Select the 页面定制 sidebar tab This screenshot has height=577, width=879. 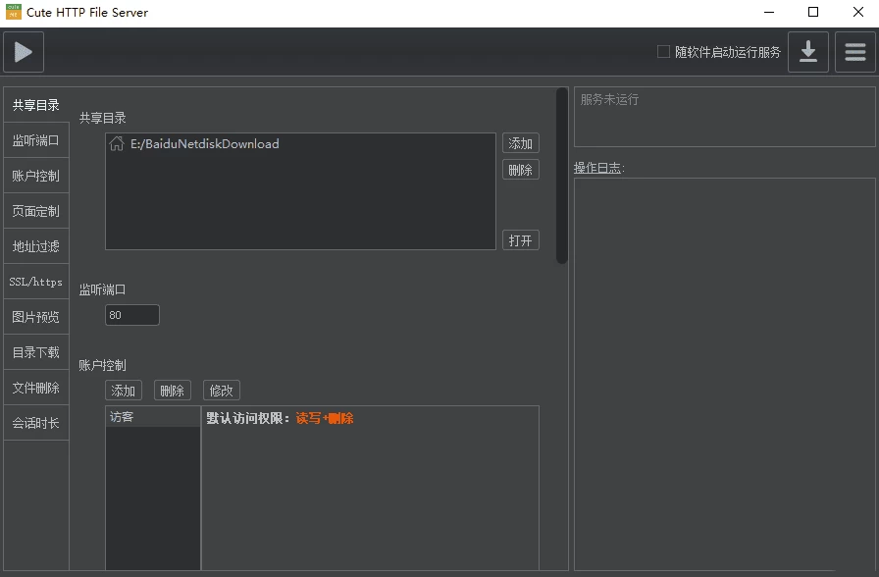(x=36, y=211)
